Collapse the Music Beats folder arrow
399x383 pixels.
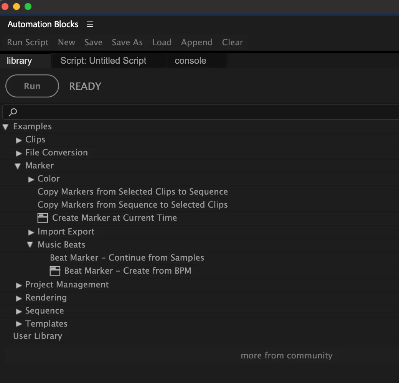30,244
